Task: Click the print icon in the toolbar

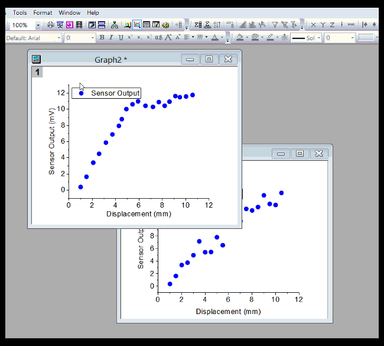Action: [51, 25]
